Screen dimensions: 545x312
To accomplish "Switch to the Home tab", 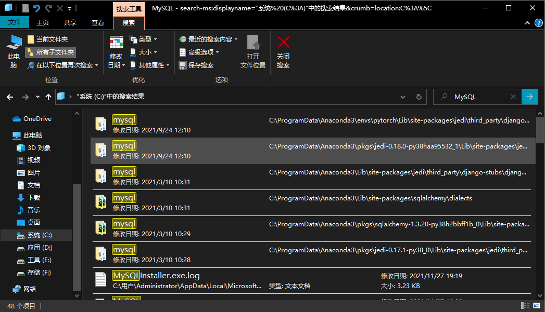I will pos(43,22).
